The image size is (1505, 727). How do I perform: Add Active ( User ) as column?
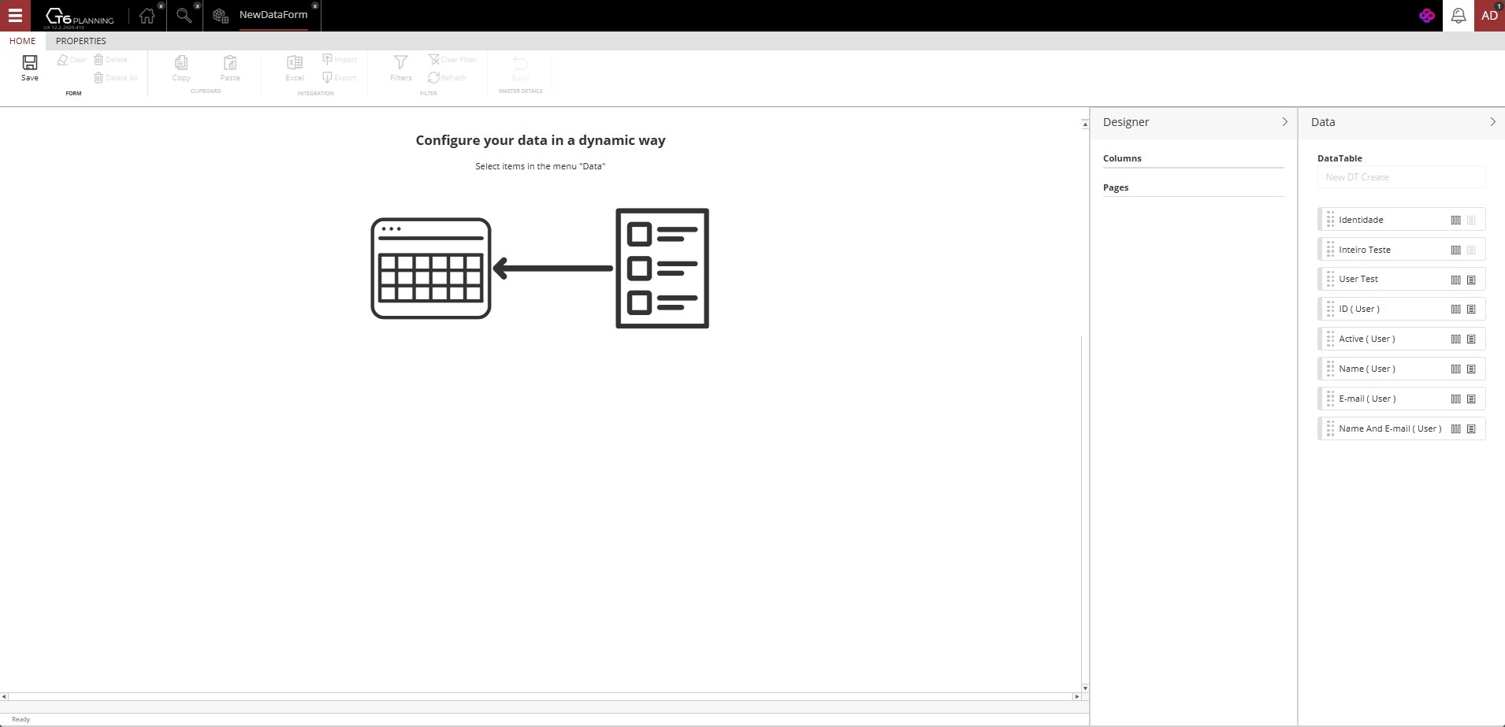[1455, 339]
